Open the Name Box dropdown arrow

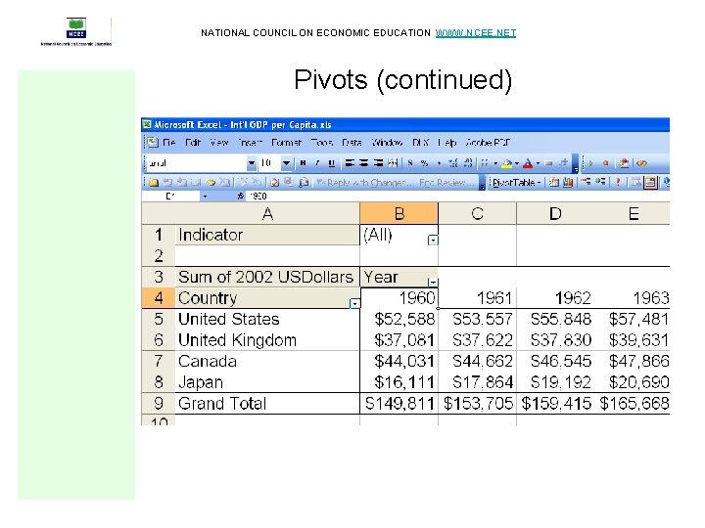point(205,197)
